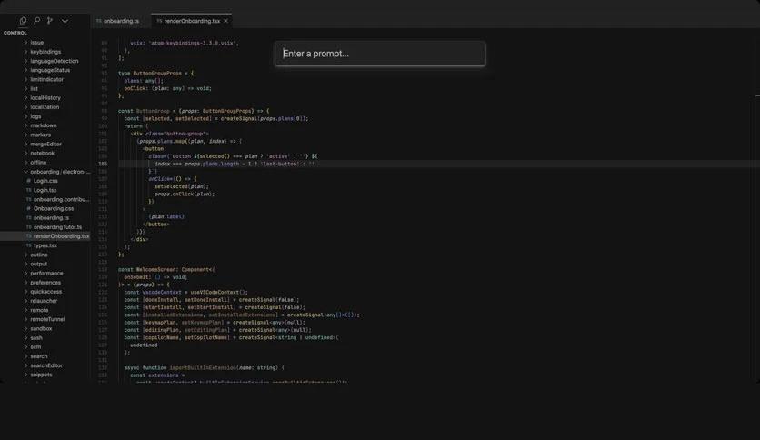Image resolution: width=760 pixels, height=440 pixels.
Task: Expand the issue folder
Action: tap(37, 43)
